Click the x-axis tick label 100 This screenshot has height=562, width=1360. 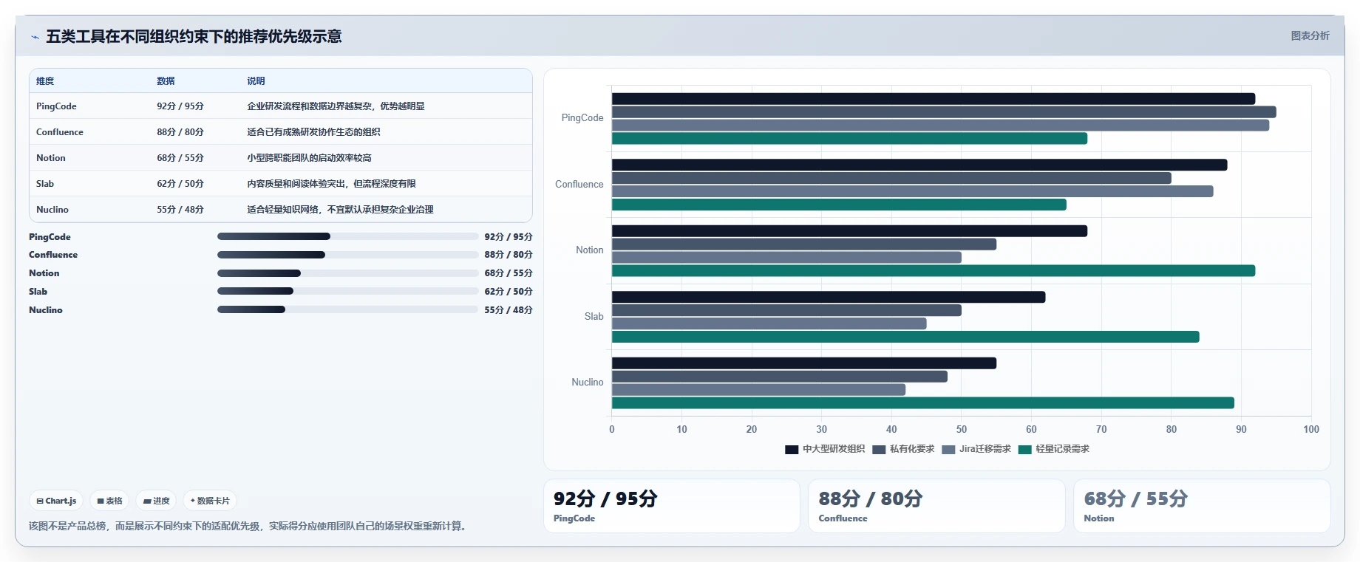(1311, 429)
